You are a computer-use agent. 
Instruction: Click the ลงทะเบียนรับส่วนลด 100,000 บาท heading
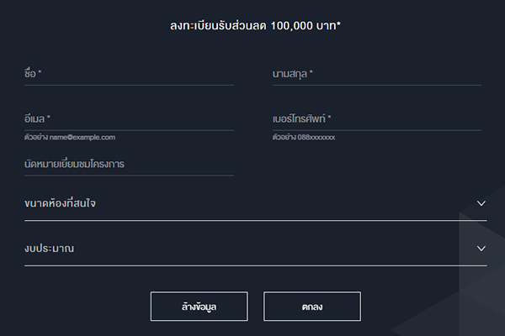[252, 25]
